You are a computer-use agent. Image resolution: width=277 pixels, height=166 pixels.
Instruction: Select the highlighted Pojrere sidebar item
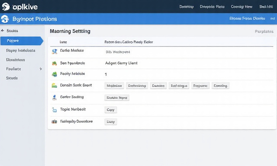pyautogui.click(x=22, y=41)
